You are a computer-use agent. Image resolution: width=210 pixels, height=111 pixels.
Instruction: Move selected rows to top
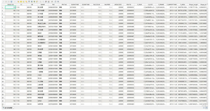pos(32,2)
